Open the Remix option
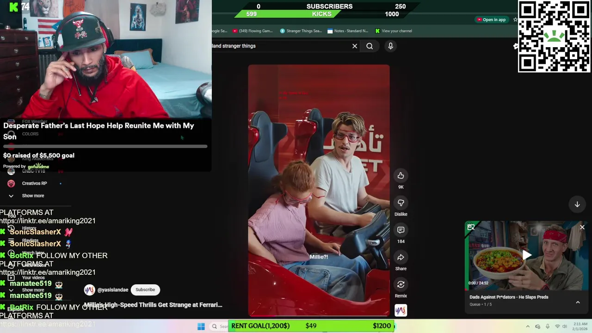592x333 pixels. 401,284
